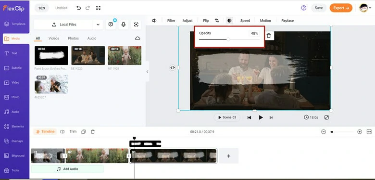Select the Paint Brush Strokes thumbnail
This screenshot has height=180, width=375.
pyautogui.click(x=51, y=55)
